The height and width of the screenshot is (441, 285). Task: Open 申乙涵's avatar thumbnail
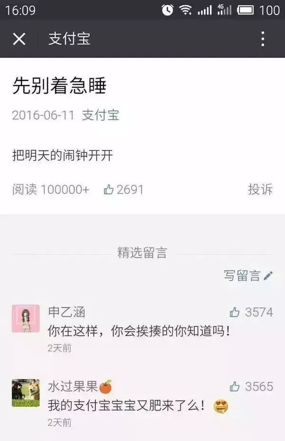[26, 319]
